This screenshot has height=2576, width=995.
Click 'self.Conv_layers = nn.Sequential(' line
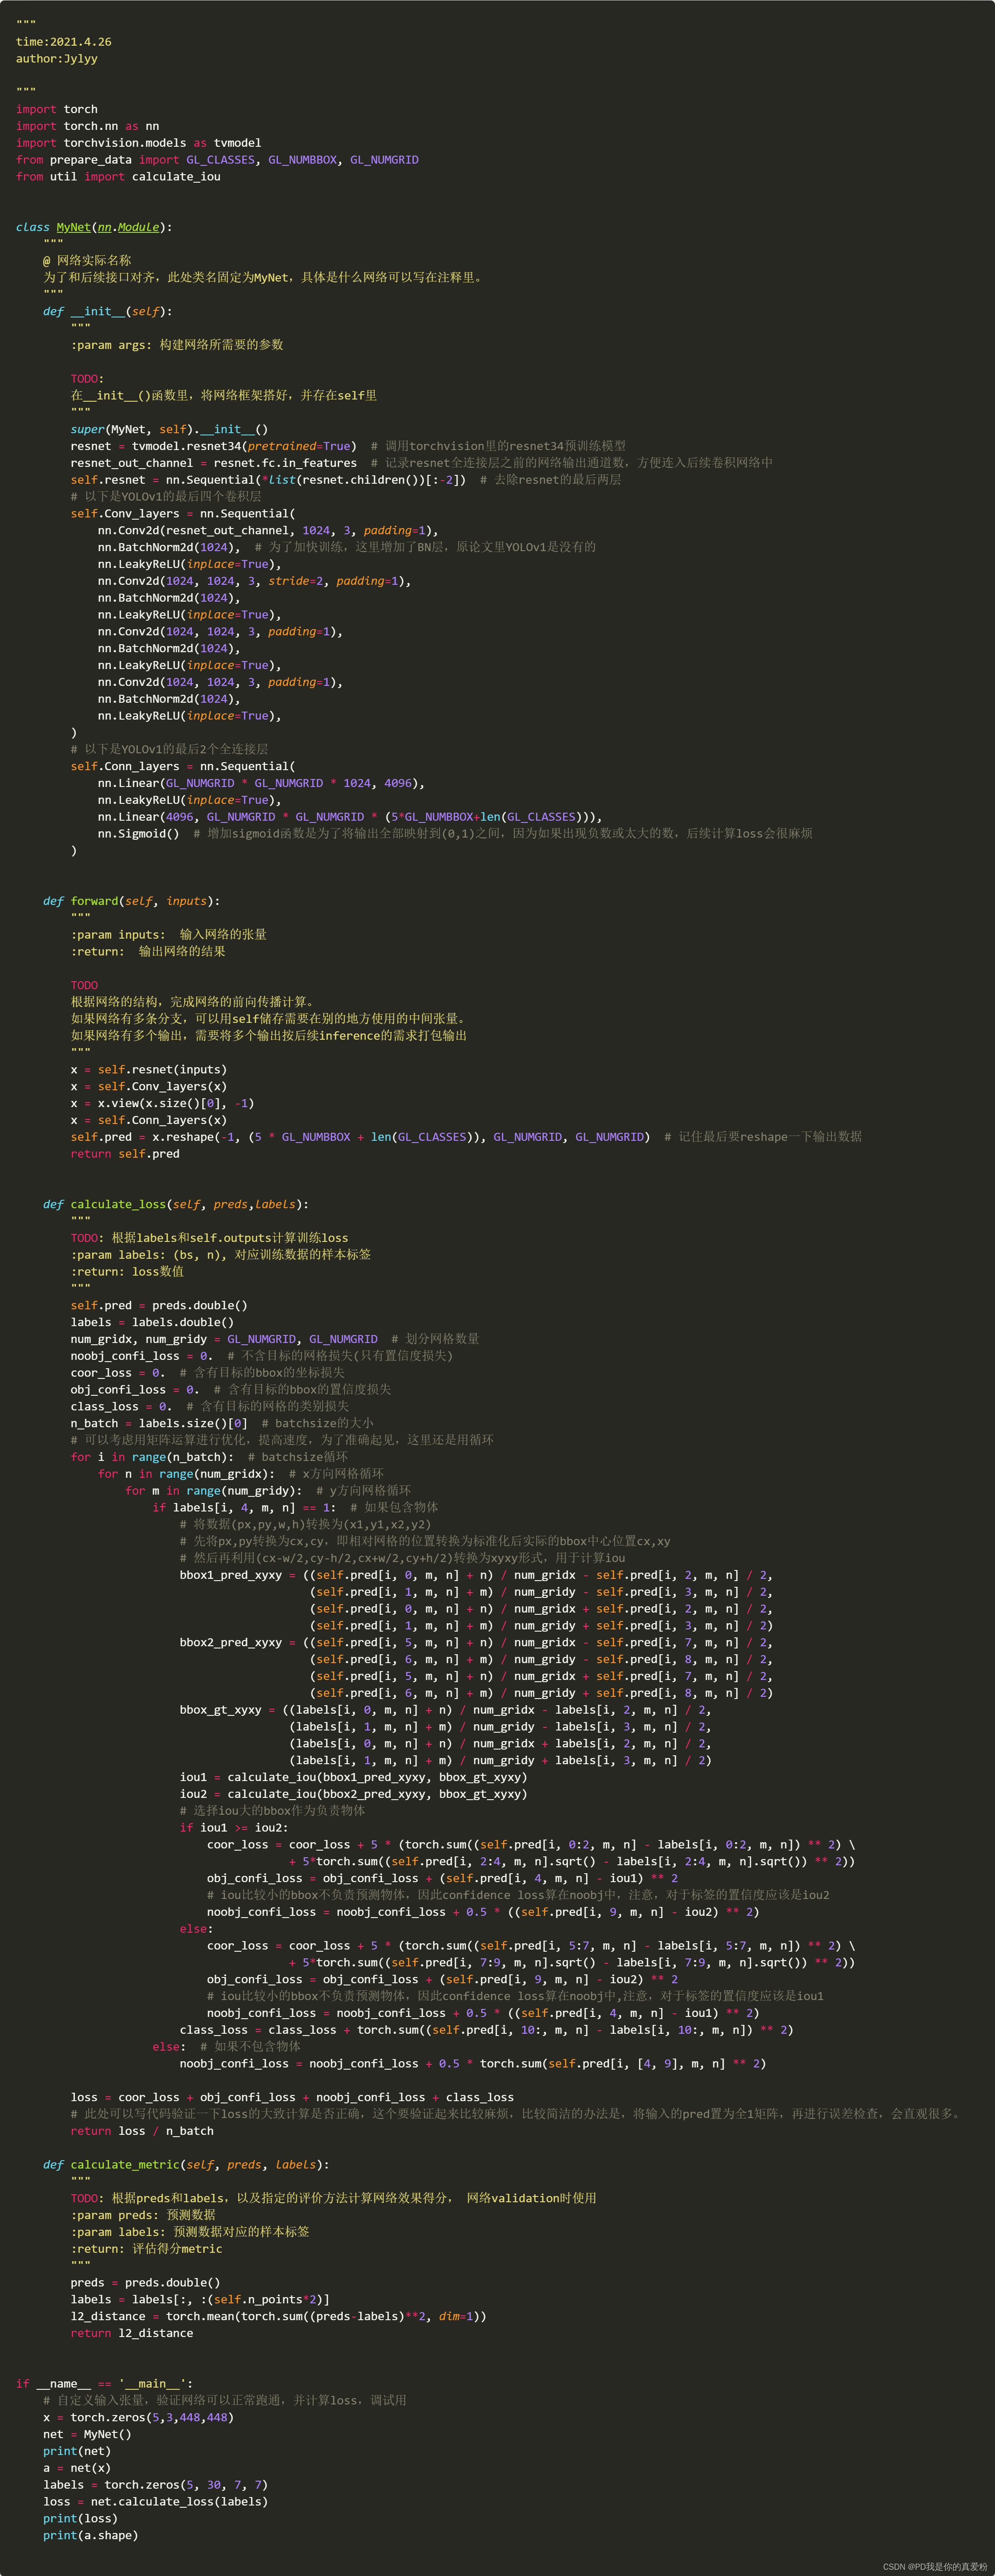point(183,514)
